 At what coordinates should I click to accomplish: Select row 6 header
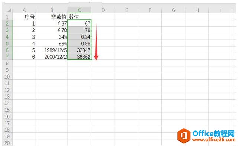(7, 50)
